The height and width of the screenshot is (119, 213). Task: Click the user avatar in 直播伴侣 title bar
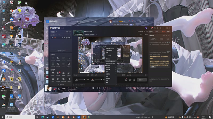[146, 28]
